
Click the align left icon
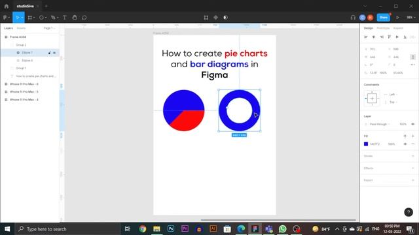(366, 37)
